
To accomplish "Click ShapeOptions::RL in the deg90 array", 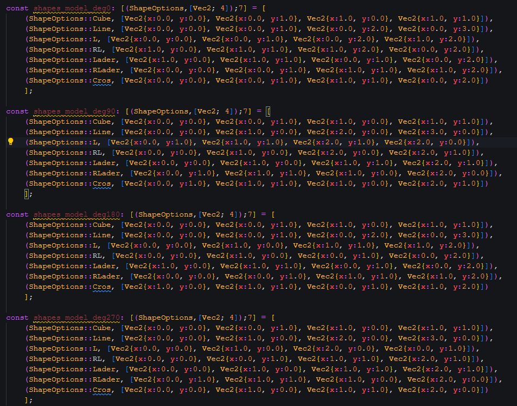I will (65, 153).
